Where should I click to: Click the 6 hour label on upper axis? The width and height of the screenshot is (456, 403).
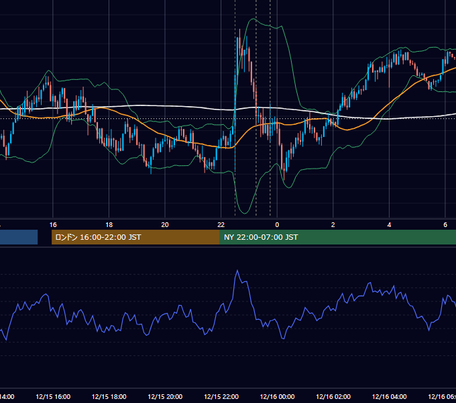tap(445, 225)
